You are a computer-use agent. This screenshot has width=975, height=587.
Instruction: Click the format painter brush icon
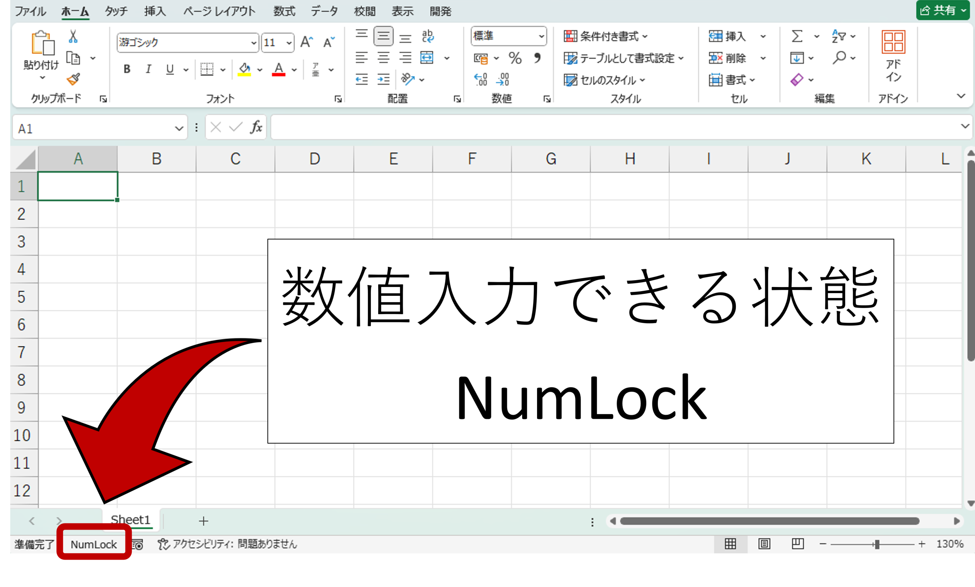coord(73,79)
